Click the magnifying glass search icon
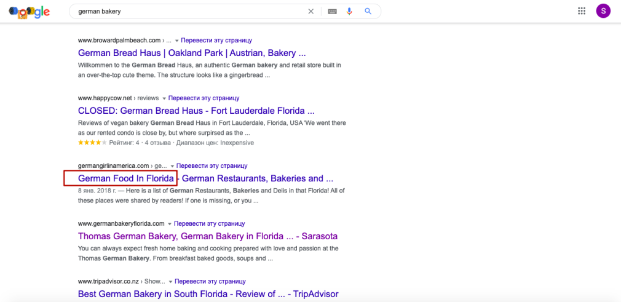This screenshot has width=621, height=302. tap(368, 11)
